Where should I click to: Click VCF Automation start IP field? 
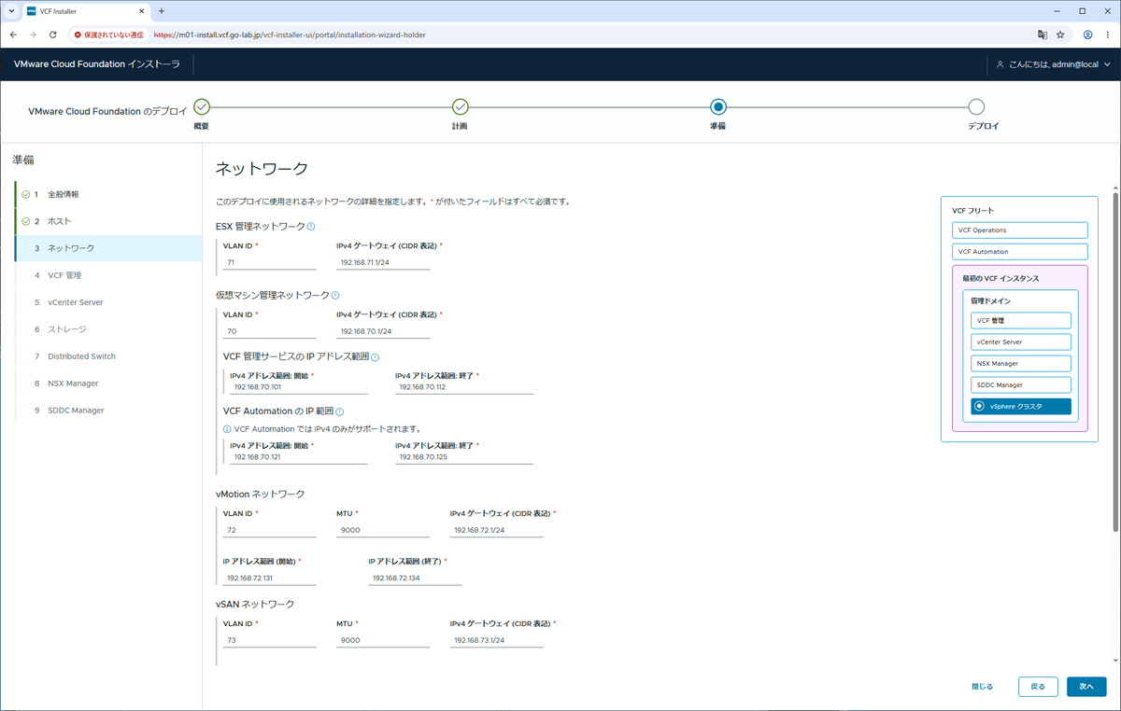click(x=298, y=457)
